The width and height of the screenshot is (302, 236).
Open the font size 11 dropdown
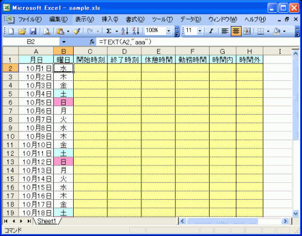(x=200, y=31)
